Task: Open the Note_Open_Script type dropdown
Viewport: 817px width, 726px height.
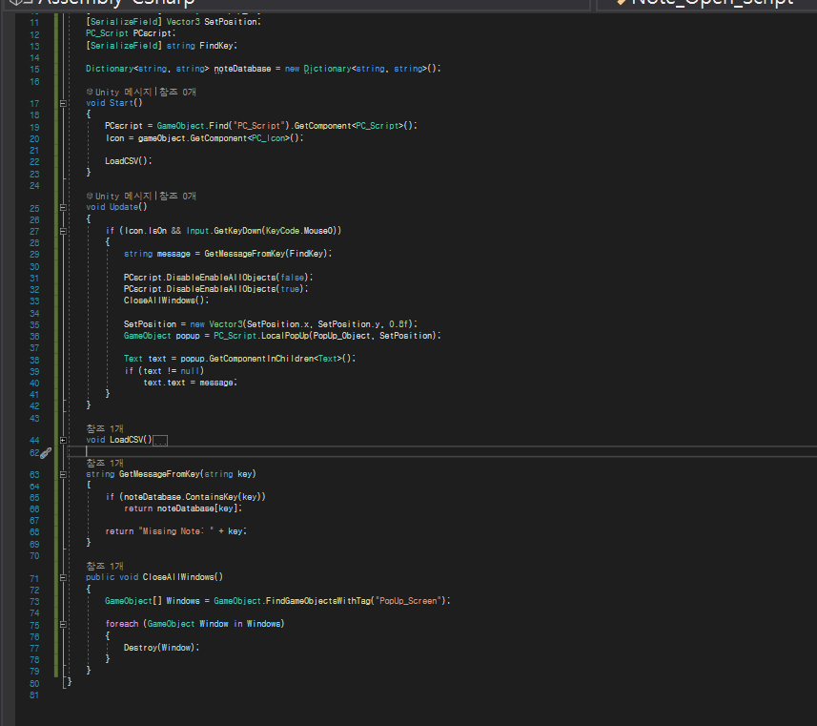Action: 707,3
